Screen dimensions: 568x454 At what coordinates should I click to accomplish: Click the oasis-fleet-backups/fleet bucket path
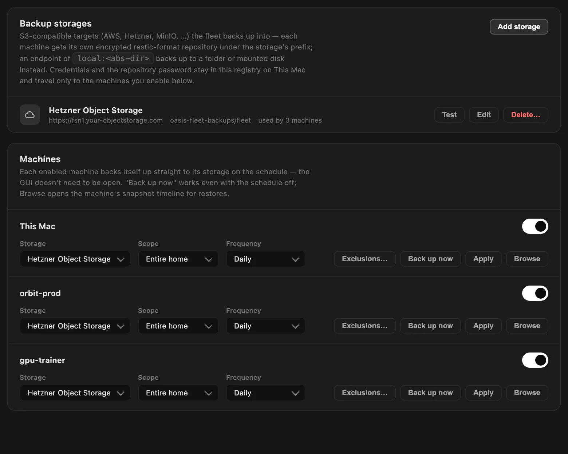tap(210, 120)
